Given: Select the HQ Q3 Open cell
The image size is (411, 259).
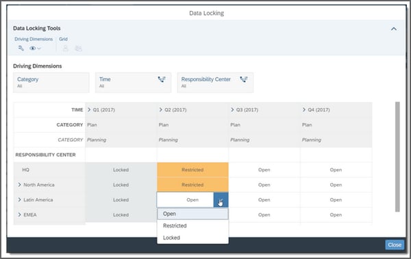Looking at the screenshot, I should click(x=264, y=169).
